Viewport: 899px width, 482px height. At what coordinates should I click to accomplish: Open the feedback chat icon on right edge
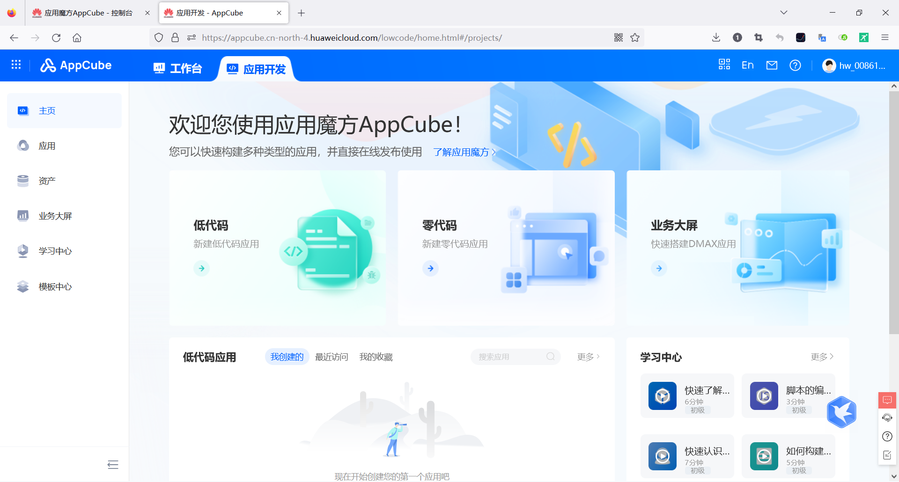click(887, 400)
